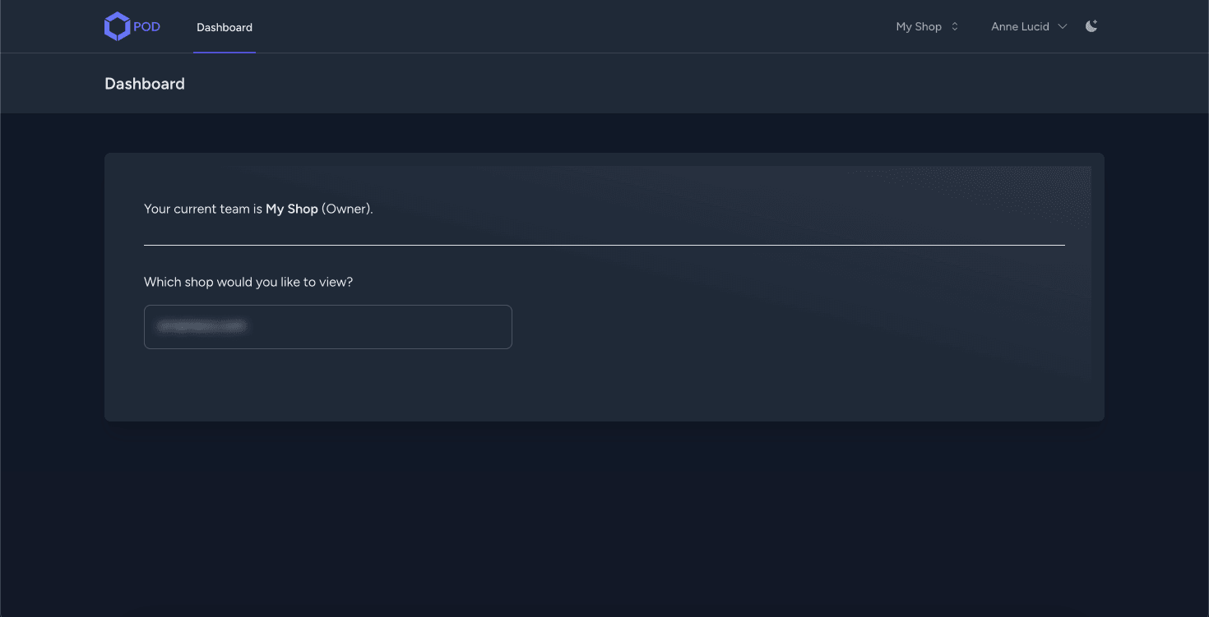Click the Dashboard page heading

(144, 83)
